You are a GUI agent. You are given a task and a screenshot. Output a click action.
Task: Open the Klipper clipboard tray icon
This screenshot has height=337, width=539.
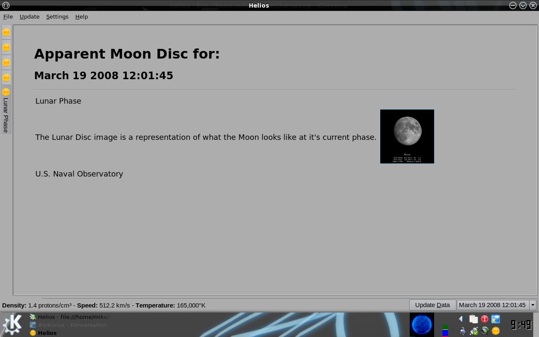pos(473,319)
